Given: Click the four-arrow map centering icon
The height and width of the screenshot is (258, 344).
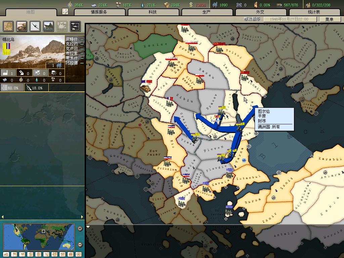Looking at the screenshot, I should 65,12.
